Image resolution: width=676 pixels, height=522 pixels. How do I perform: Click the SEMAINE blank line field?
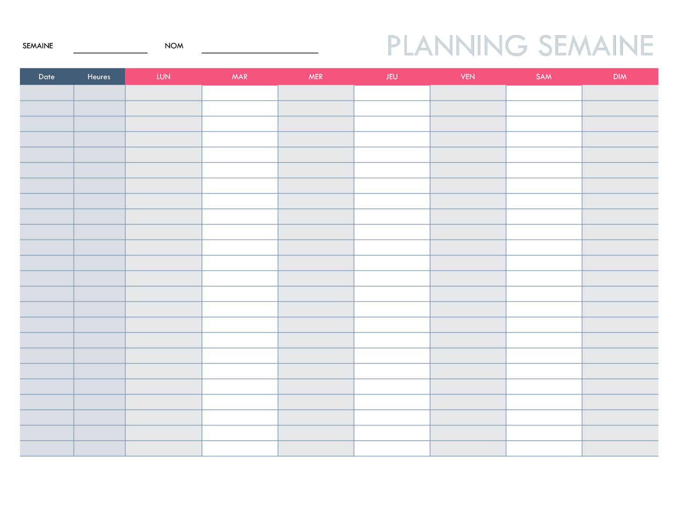pos(110,48)
